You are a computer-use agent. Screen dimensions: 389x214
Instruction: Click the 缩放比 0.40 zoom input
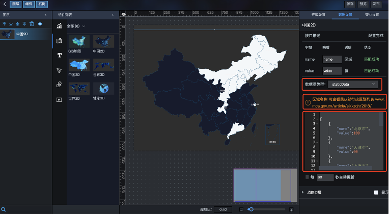point(223,209)
